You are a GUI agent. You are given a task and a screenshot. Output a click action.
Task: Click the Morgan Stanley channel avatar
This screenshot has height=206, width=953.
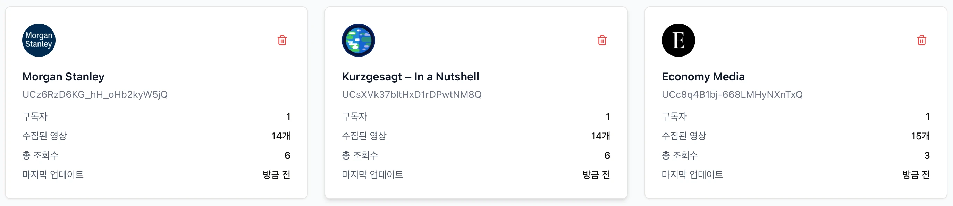(x=39, y=40)
